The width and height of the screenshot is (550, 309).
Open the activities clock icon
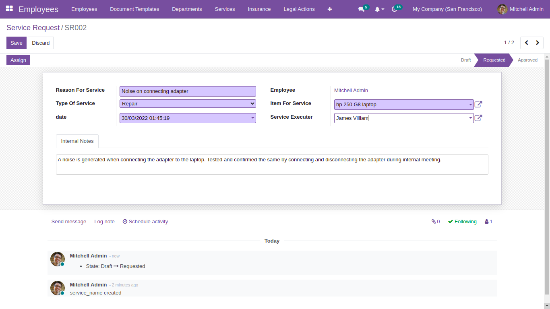tap(394, 9)
